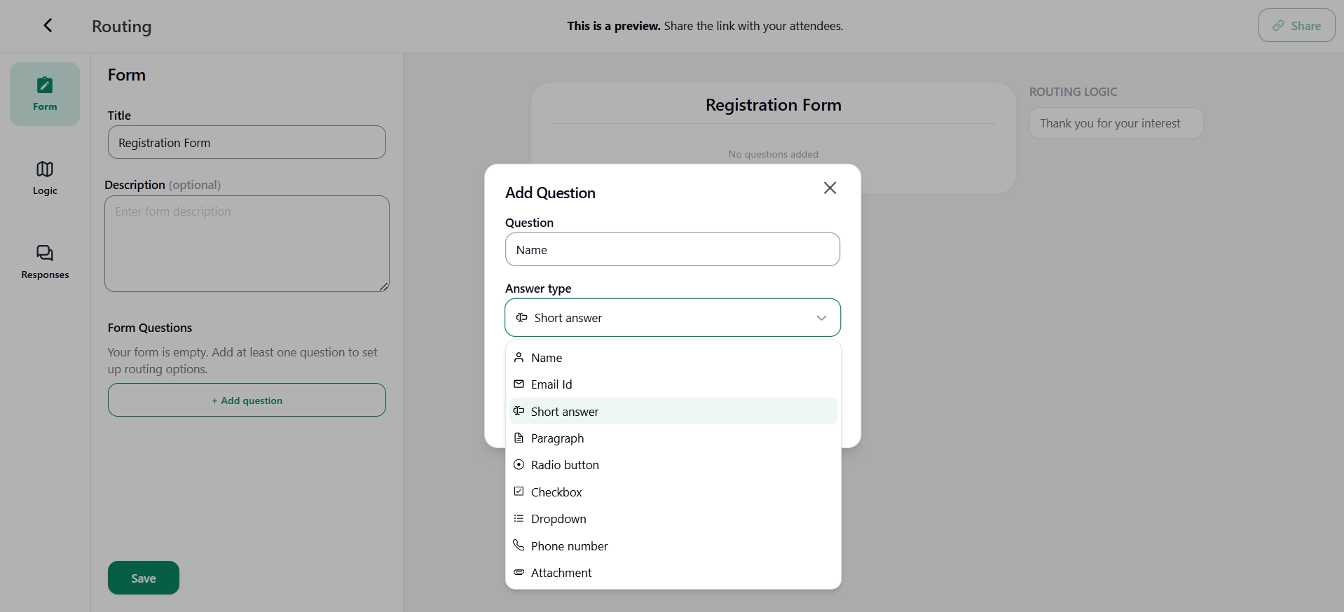Click the Add question button
Image resolution: width=1344 pixels, height=612 pixels.
(x=247, y=401)
